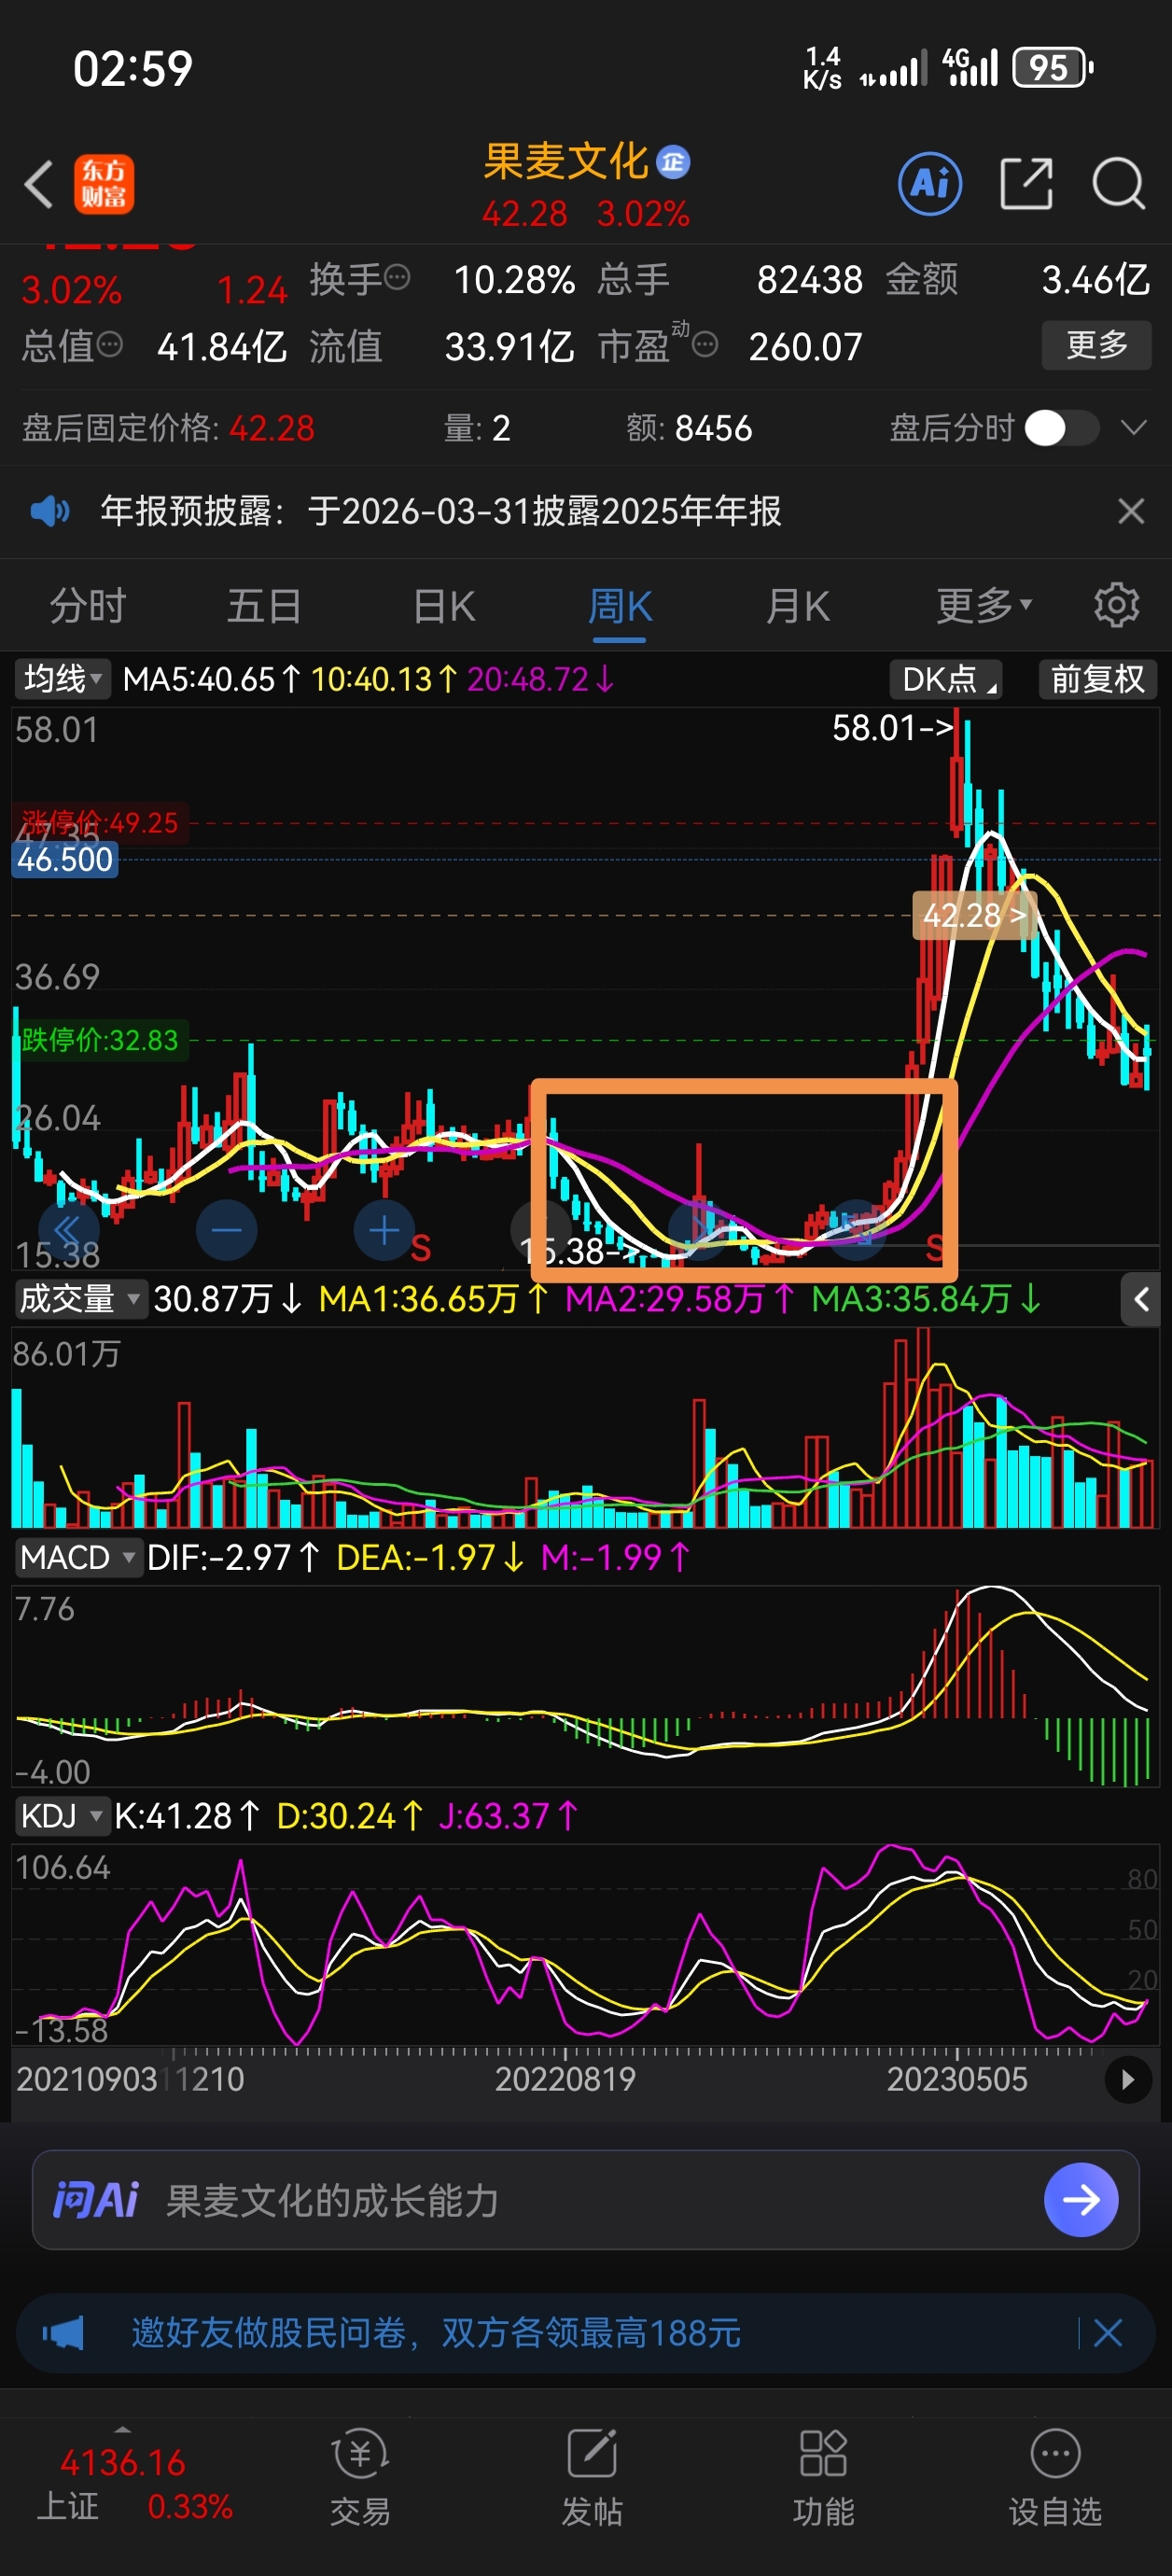Tap the back arrow icon
Image resolution: width=1172 pixels, height=2576 pixels.
click(38, 185)
